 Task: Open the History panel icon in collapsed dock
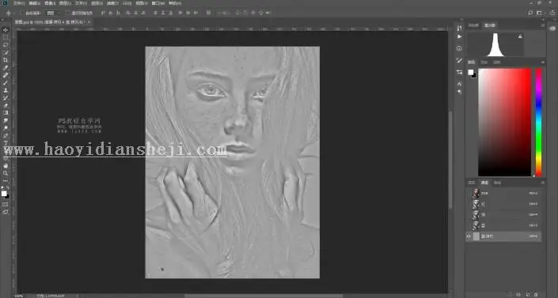tap(459, 28)
